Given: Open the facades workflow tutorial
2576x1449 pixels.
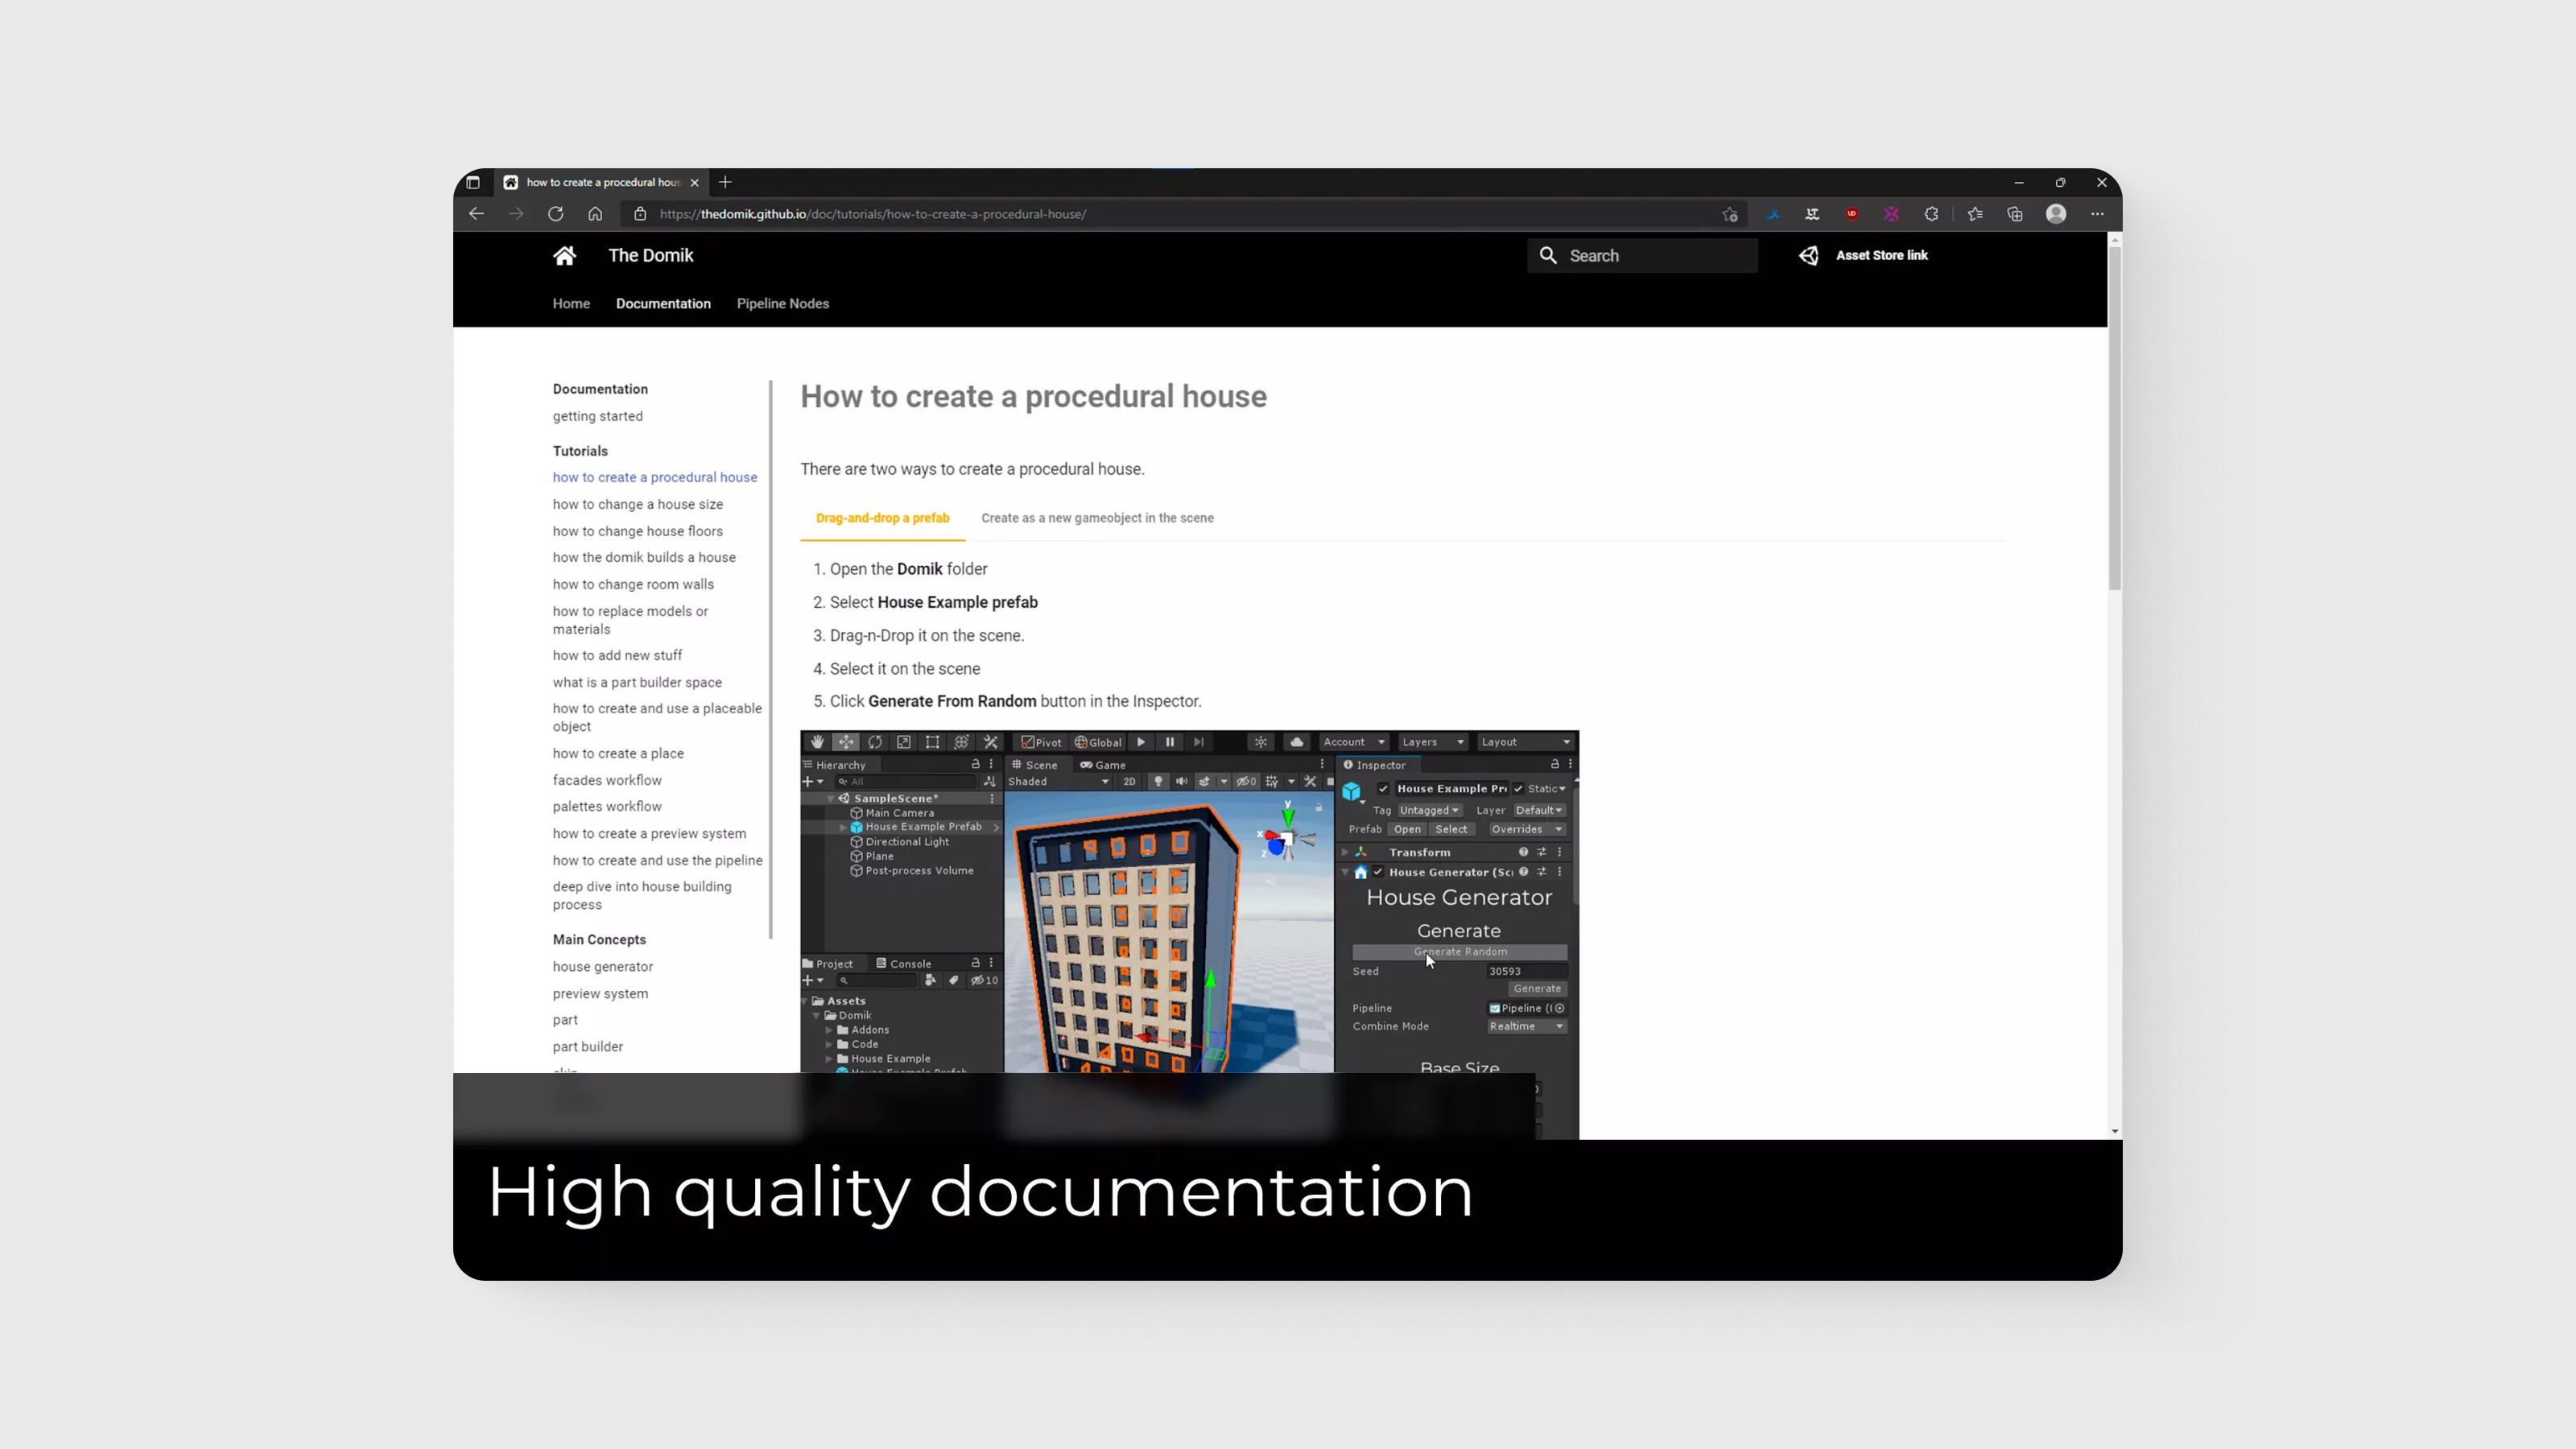Looking at the screenshot, I should pos(606,781).
